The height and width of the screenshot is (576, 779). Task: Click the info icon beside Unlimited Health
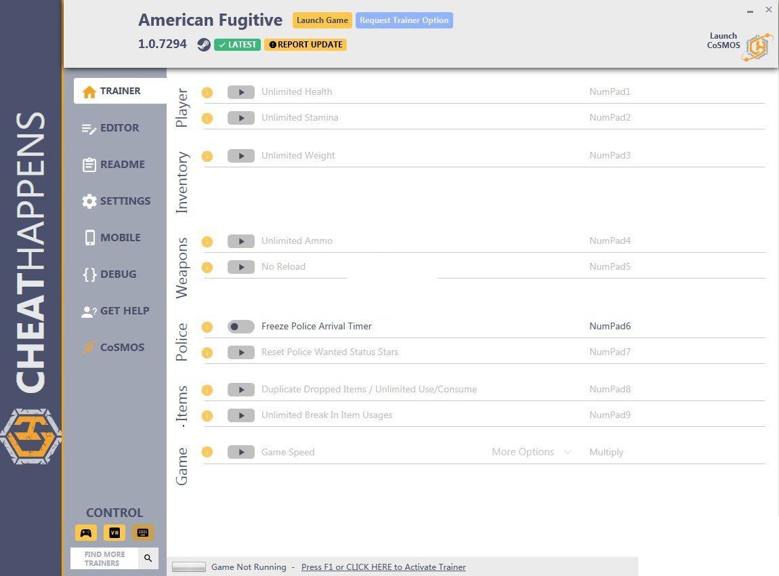[x=207, y=92]
